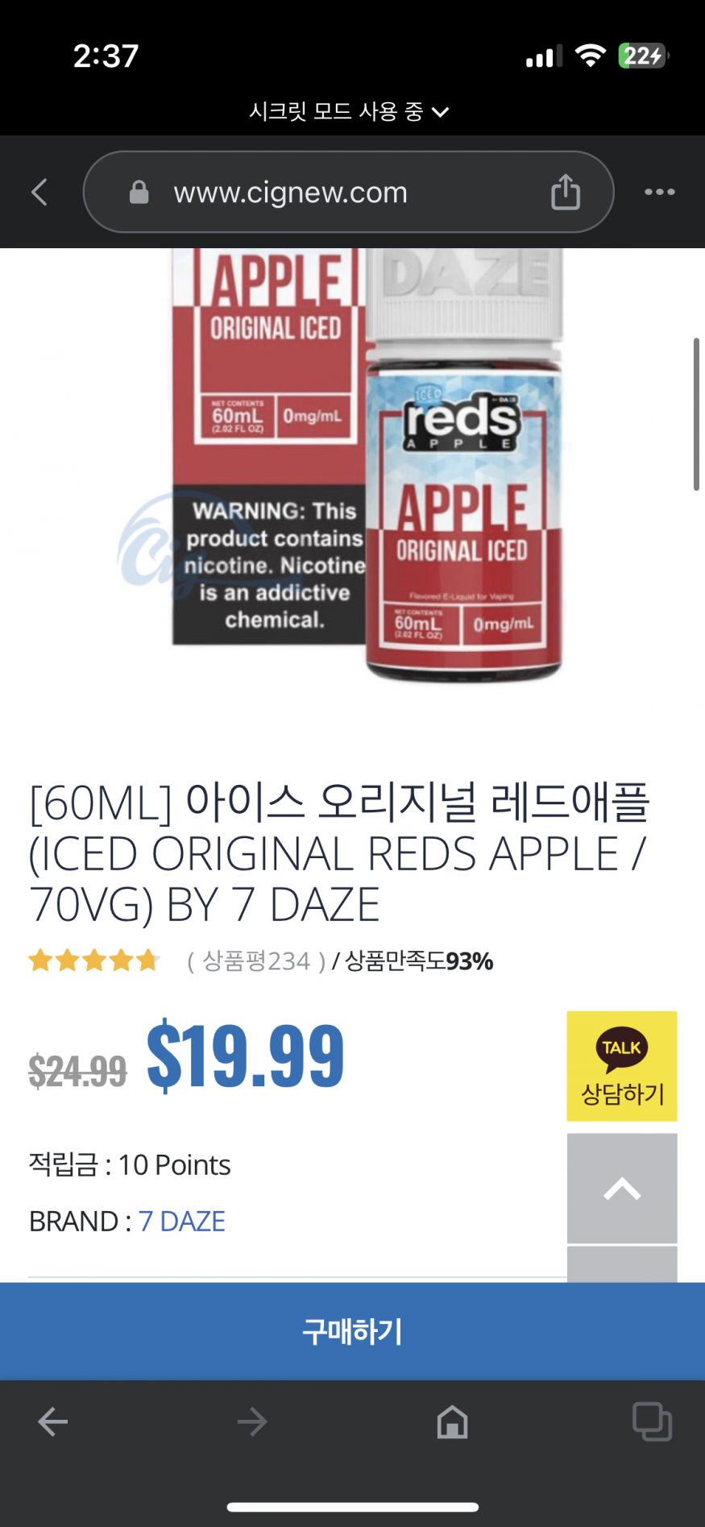The height and width of the screenshot is (1527, 705).
Task: Open the three-dot more menu
Action: (660, 192)
